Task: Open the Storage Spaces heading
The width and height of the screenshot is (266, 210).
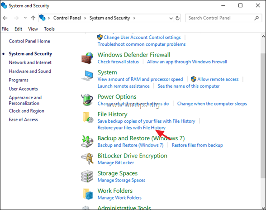Action: 118,173
